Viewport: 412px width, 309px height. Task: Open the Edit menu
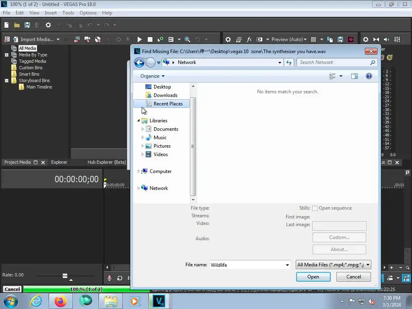(19, 12)
